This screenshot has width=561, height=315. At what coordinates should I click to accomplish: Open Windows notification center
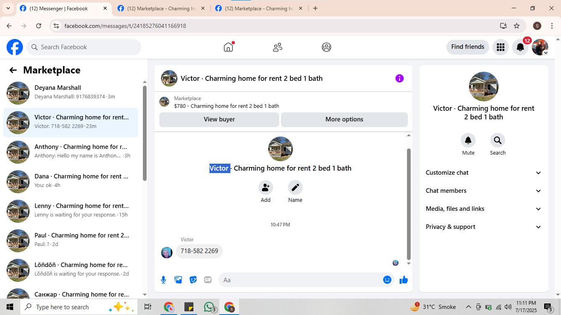click(549, 307)
